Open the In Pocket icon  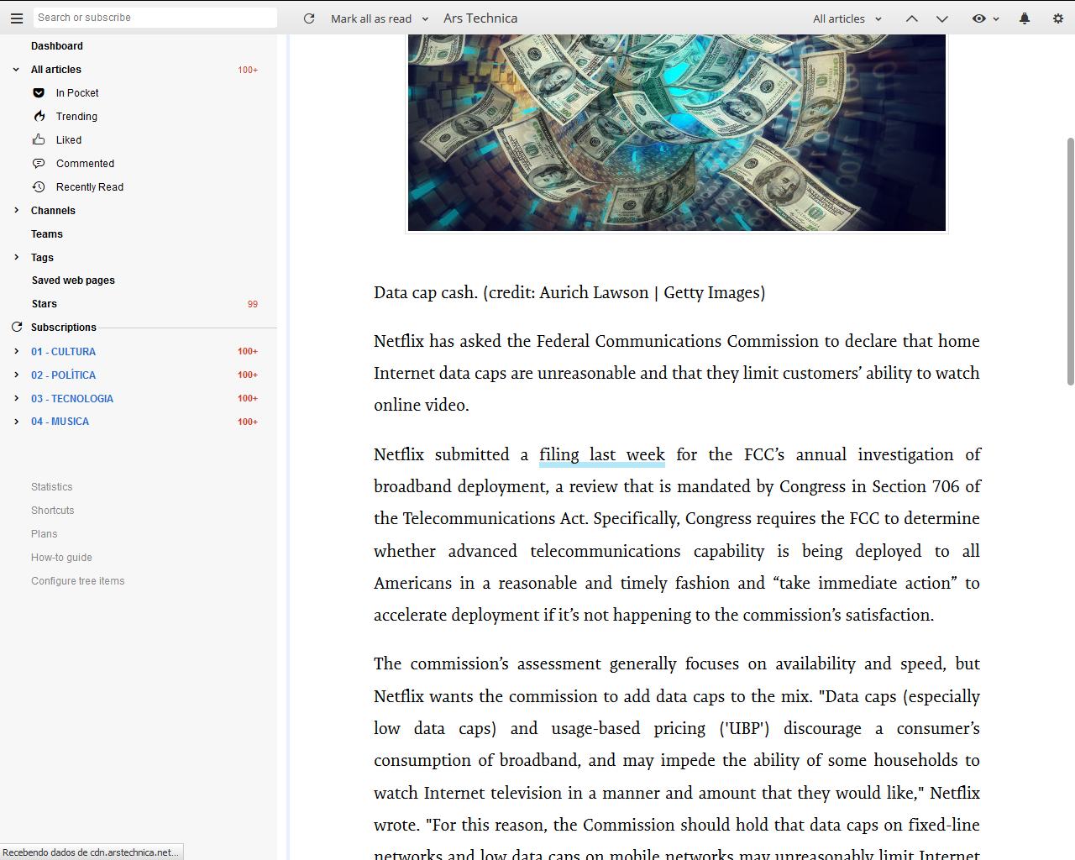pos(39,93)
